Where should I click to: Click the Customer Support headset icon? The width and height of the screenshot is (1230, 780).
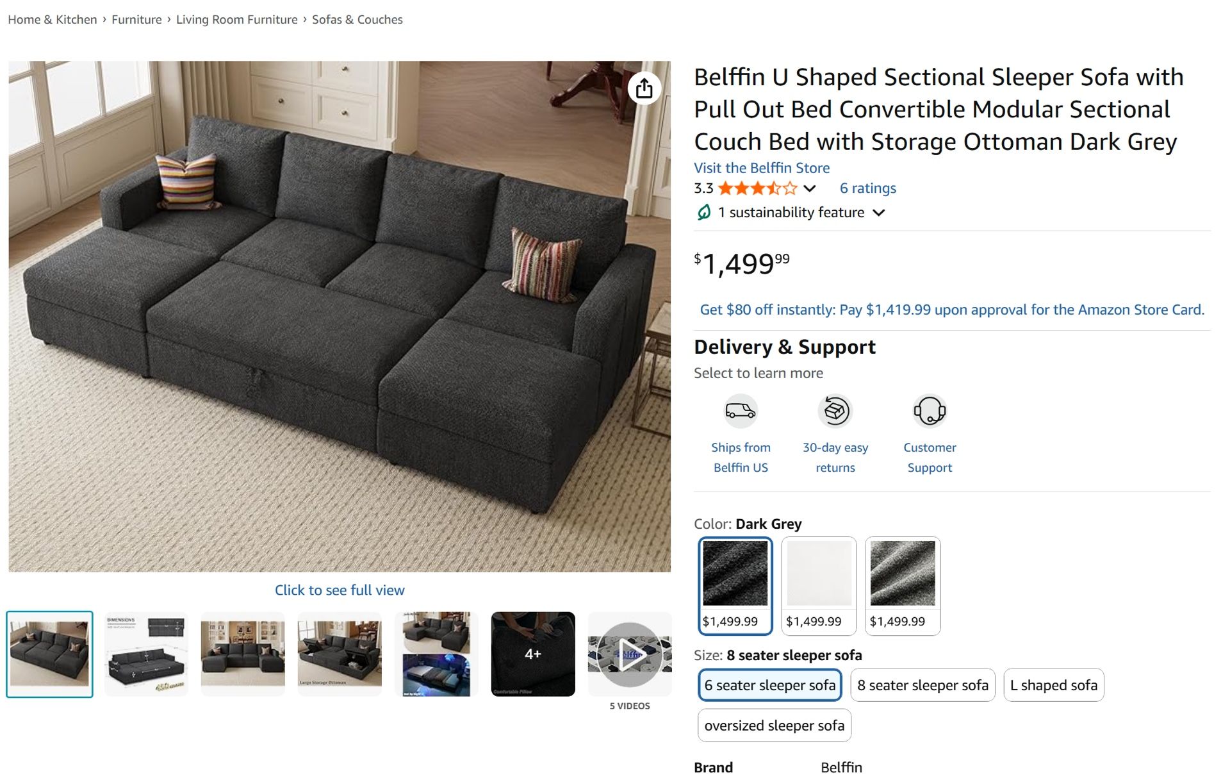[930, 411]
